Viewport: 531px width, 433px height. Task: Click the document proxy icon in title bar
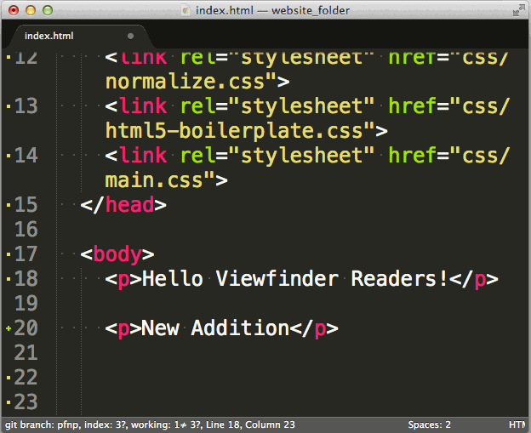tap(186, 10)
